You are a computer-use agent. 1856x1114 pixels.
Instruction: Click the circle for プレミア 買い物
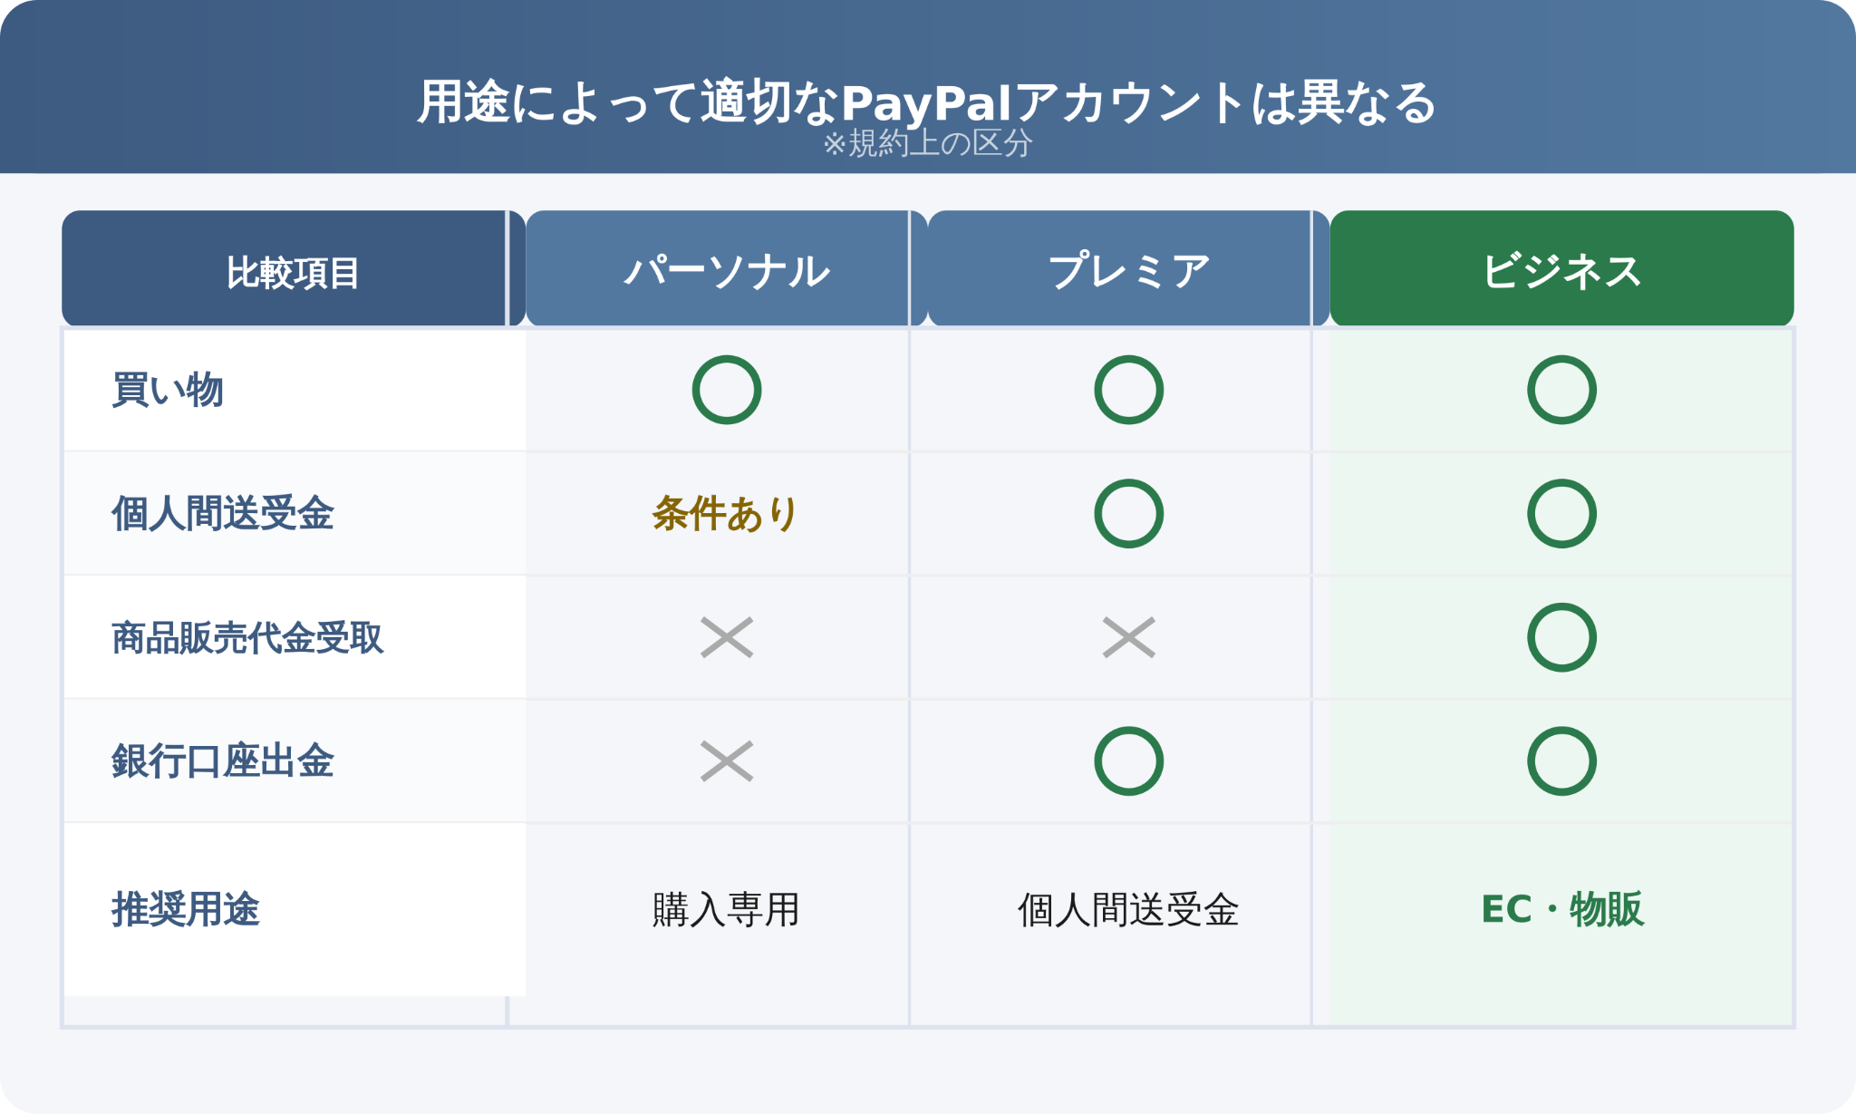1128,390
